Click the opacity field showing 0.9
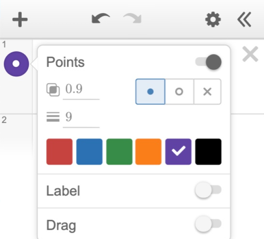 point(81,89)
